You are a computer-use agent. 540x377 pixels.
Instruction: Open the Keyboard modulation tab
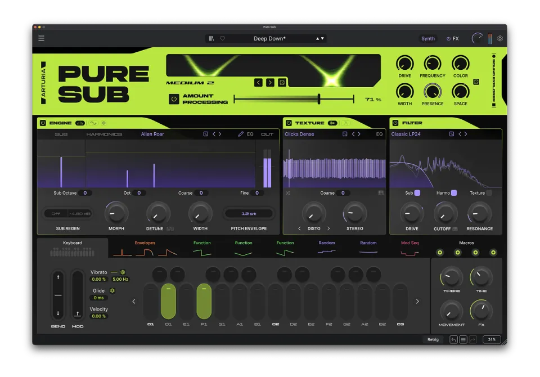(x=73, y=248)
